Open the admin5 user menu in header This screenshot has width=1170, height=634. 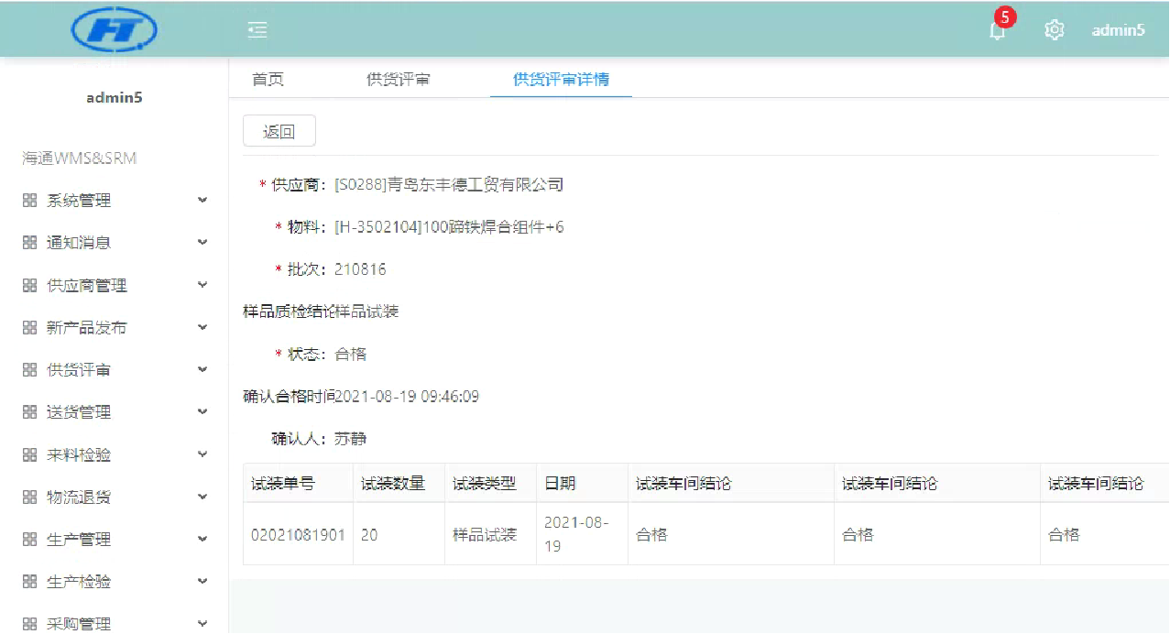[x=1118, y=30]
